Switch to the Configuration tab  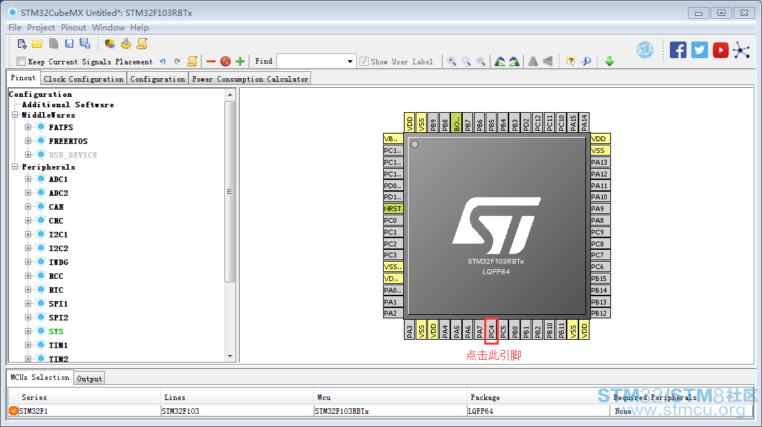click(157, 79)
